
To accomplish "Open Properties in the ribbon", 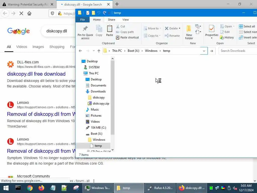I will [212, 32].
